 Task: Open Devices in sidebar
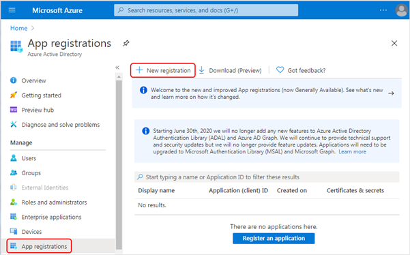[31, 232]
